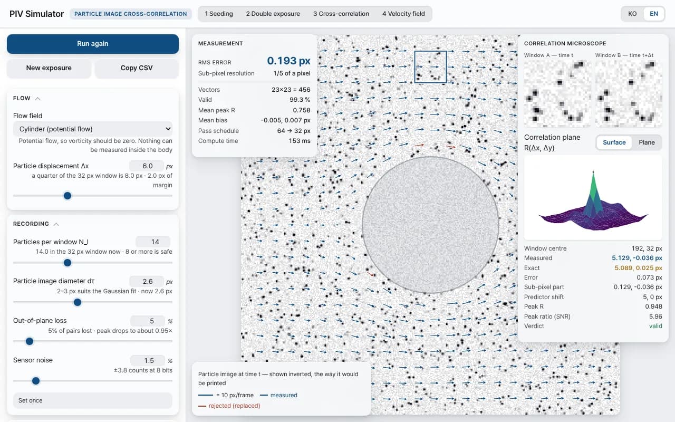Open the 2 Double exposure step
The width and height of the screenshot is (675, 422).
pos(273,14)
